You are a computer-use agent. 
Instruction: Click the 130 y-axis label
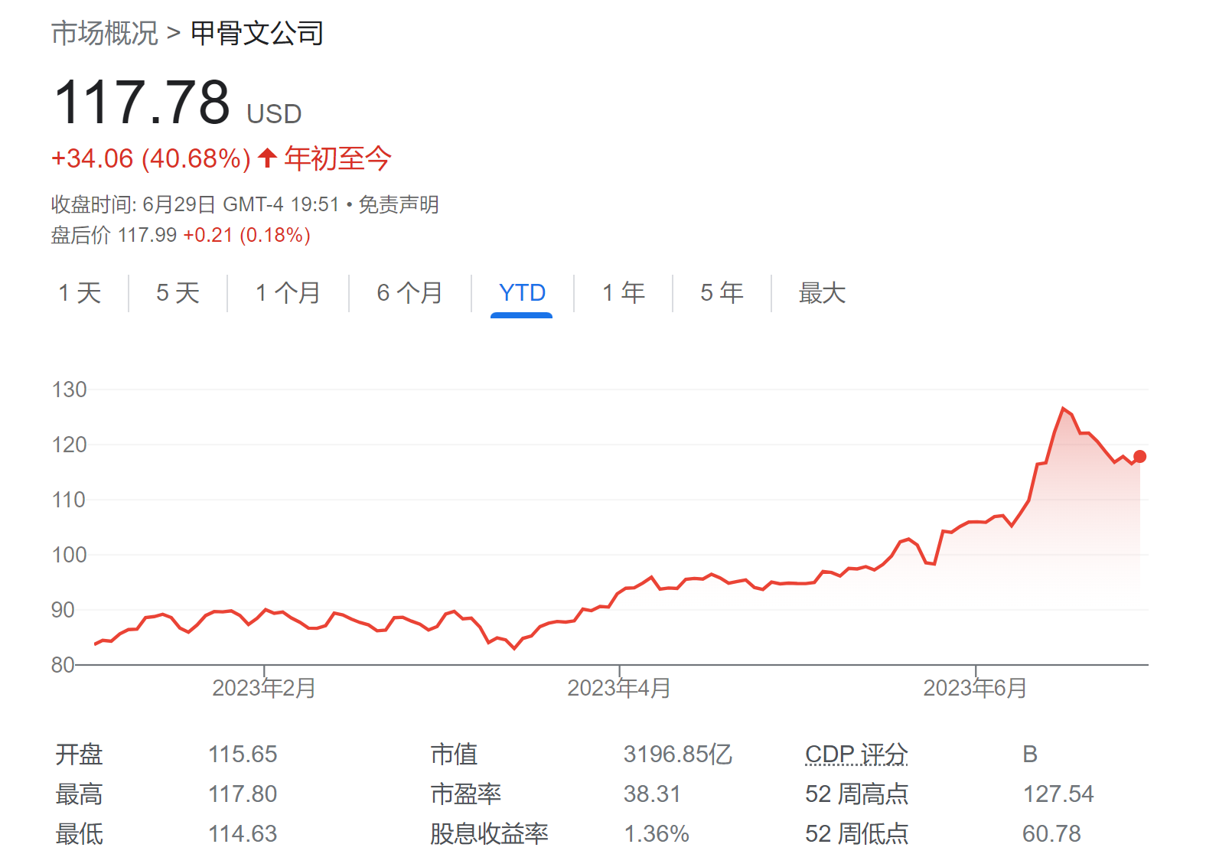point(69,389)
